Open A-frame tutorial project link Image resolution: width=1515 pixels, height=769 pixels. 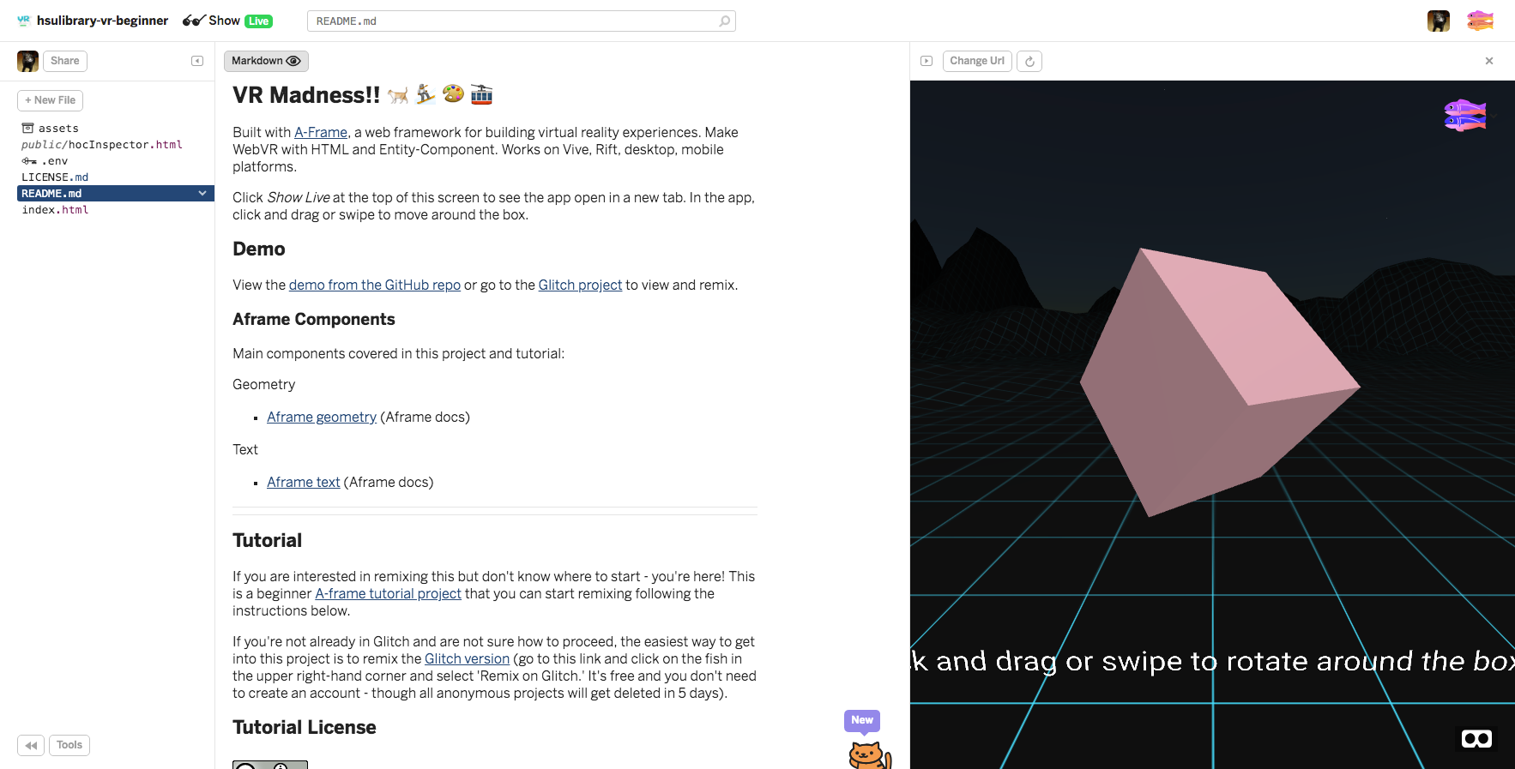tap(388, 593)
